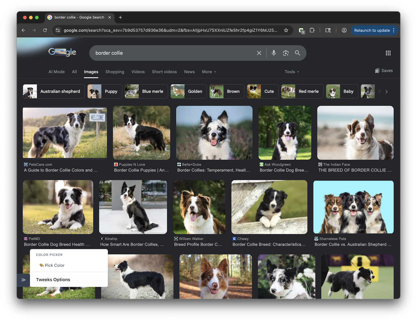
Task: Select Tweeks Options menu entry
Action: point(53,280)
